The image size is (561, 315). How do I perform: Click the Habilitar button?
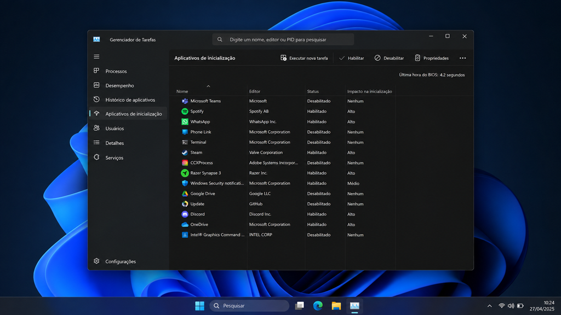pyautogui.click(x=351, y=58)
